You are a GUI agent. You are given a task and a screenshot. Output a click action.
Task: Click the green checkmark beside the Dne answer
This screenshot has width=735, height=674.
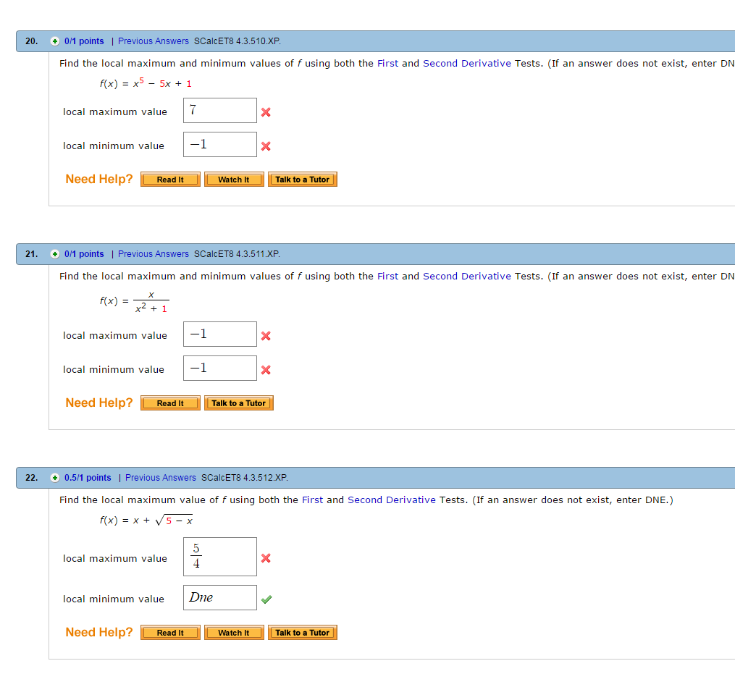pyautogui.click(x=266, y=598)
